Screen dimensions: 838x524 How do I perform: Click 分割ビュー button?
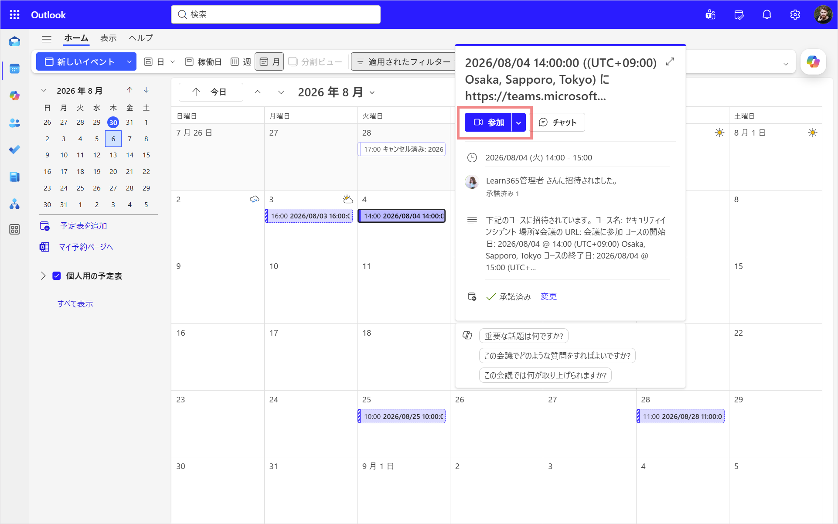315,62
